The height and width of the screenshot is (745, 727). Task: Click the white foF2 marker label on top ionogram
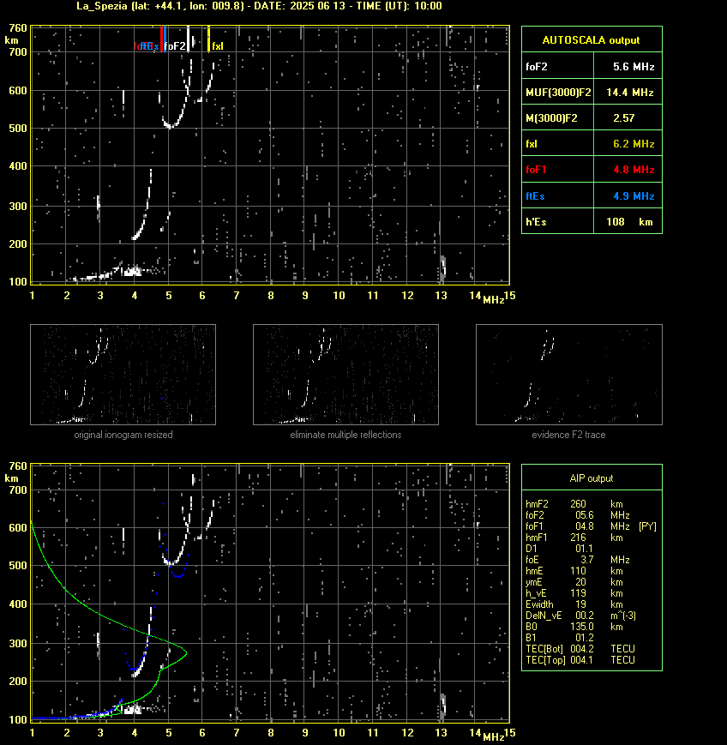[x=176, y=46]
